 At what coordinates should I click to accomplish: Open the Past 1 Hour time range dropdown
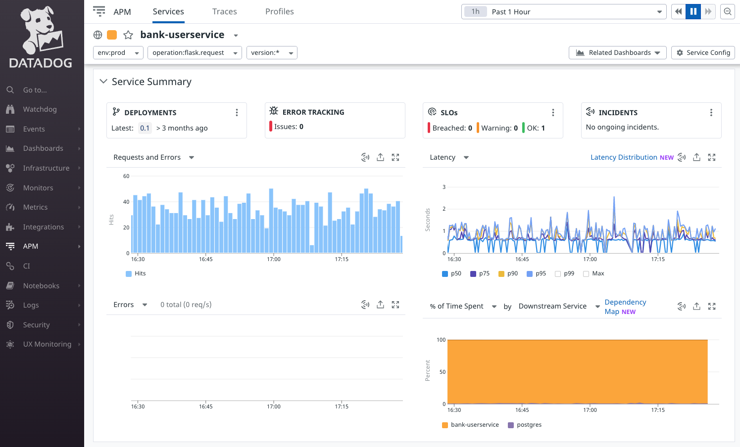pyautogui.click(x=564, y=11)
